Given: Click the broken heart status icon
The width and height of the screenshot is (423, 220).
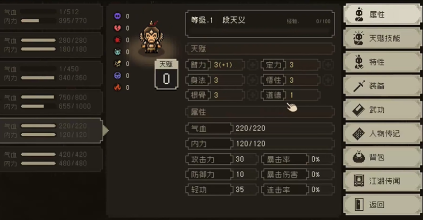Looking at the screenshot, I should click(x=118, y=28).
